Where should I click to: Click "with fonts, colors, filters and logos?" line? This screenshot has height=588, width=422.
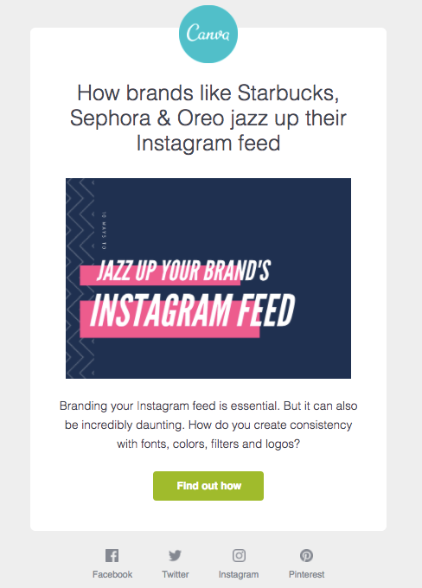pos(208,444)
